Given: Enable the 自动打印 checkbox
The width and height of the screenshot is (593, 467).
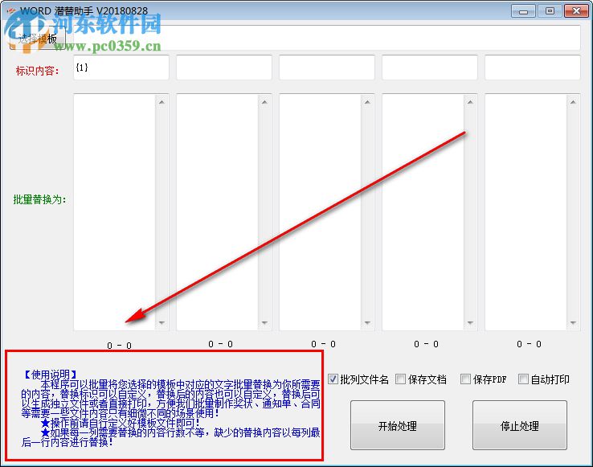Looking at the screenshot, I should [523, 379].
